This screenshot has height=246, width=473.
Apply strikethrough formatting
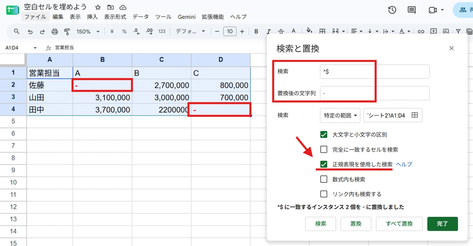pos(281,32)
